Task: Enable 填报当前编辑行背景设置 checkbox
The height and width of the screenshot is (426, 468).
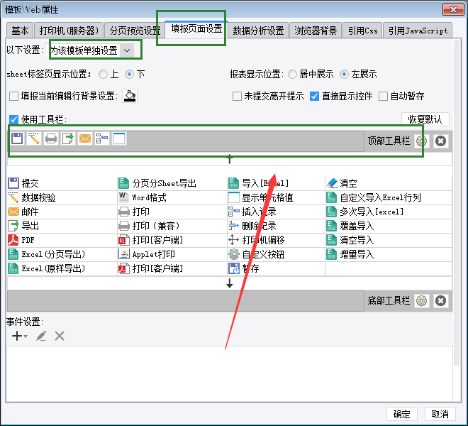Action: pos(13,97)
